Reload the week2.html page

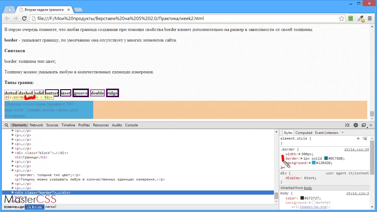click(24, 19)
